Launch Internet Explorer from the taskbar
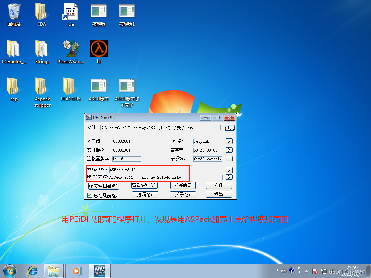 coord(33,271)
